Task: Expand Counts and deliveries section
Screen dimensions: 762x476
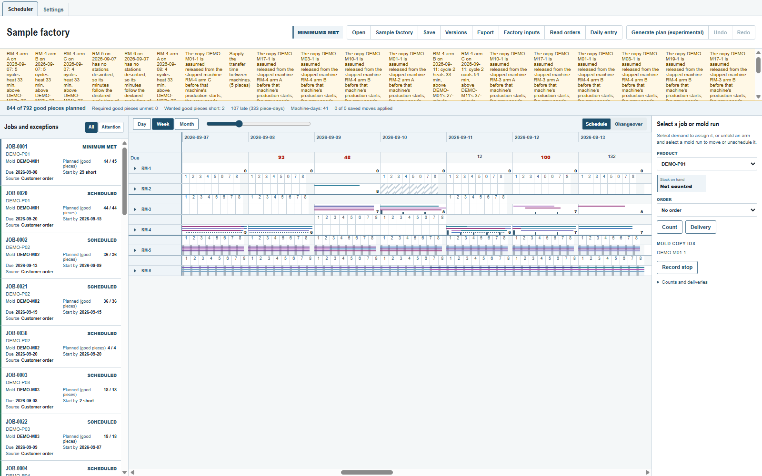Action: click(682, 282)
